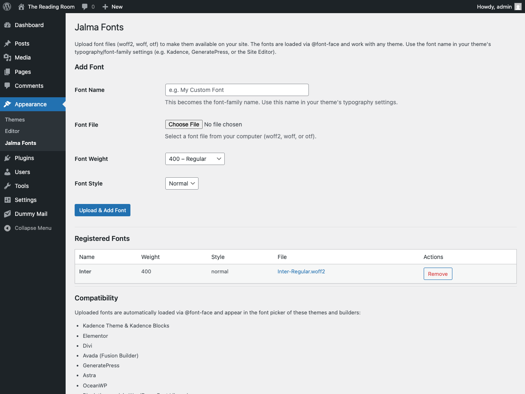
Task: Click the Actions column header
Action: pyautogui.click(x=434, y=257)
